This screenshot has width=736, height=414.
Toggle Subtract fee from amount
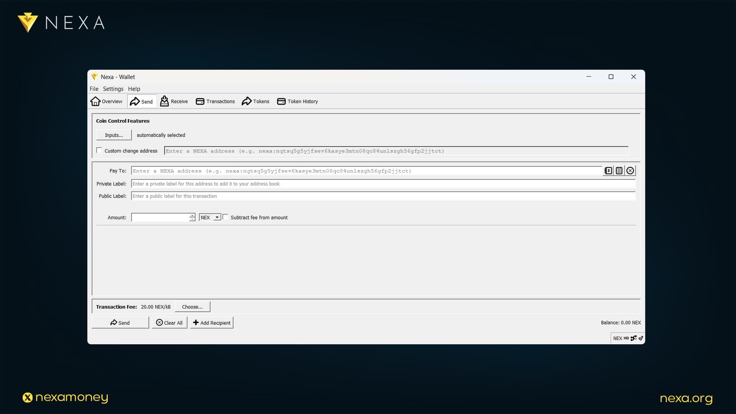[x=225, y=217]
